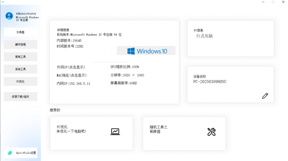Click the SpiritTools green logo icon
The width and height of the screenshot is (288, 161).
click(x=10, y=153)
